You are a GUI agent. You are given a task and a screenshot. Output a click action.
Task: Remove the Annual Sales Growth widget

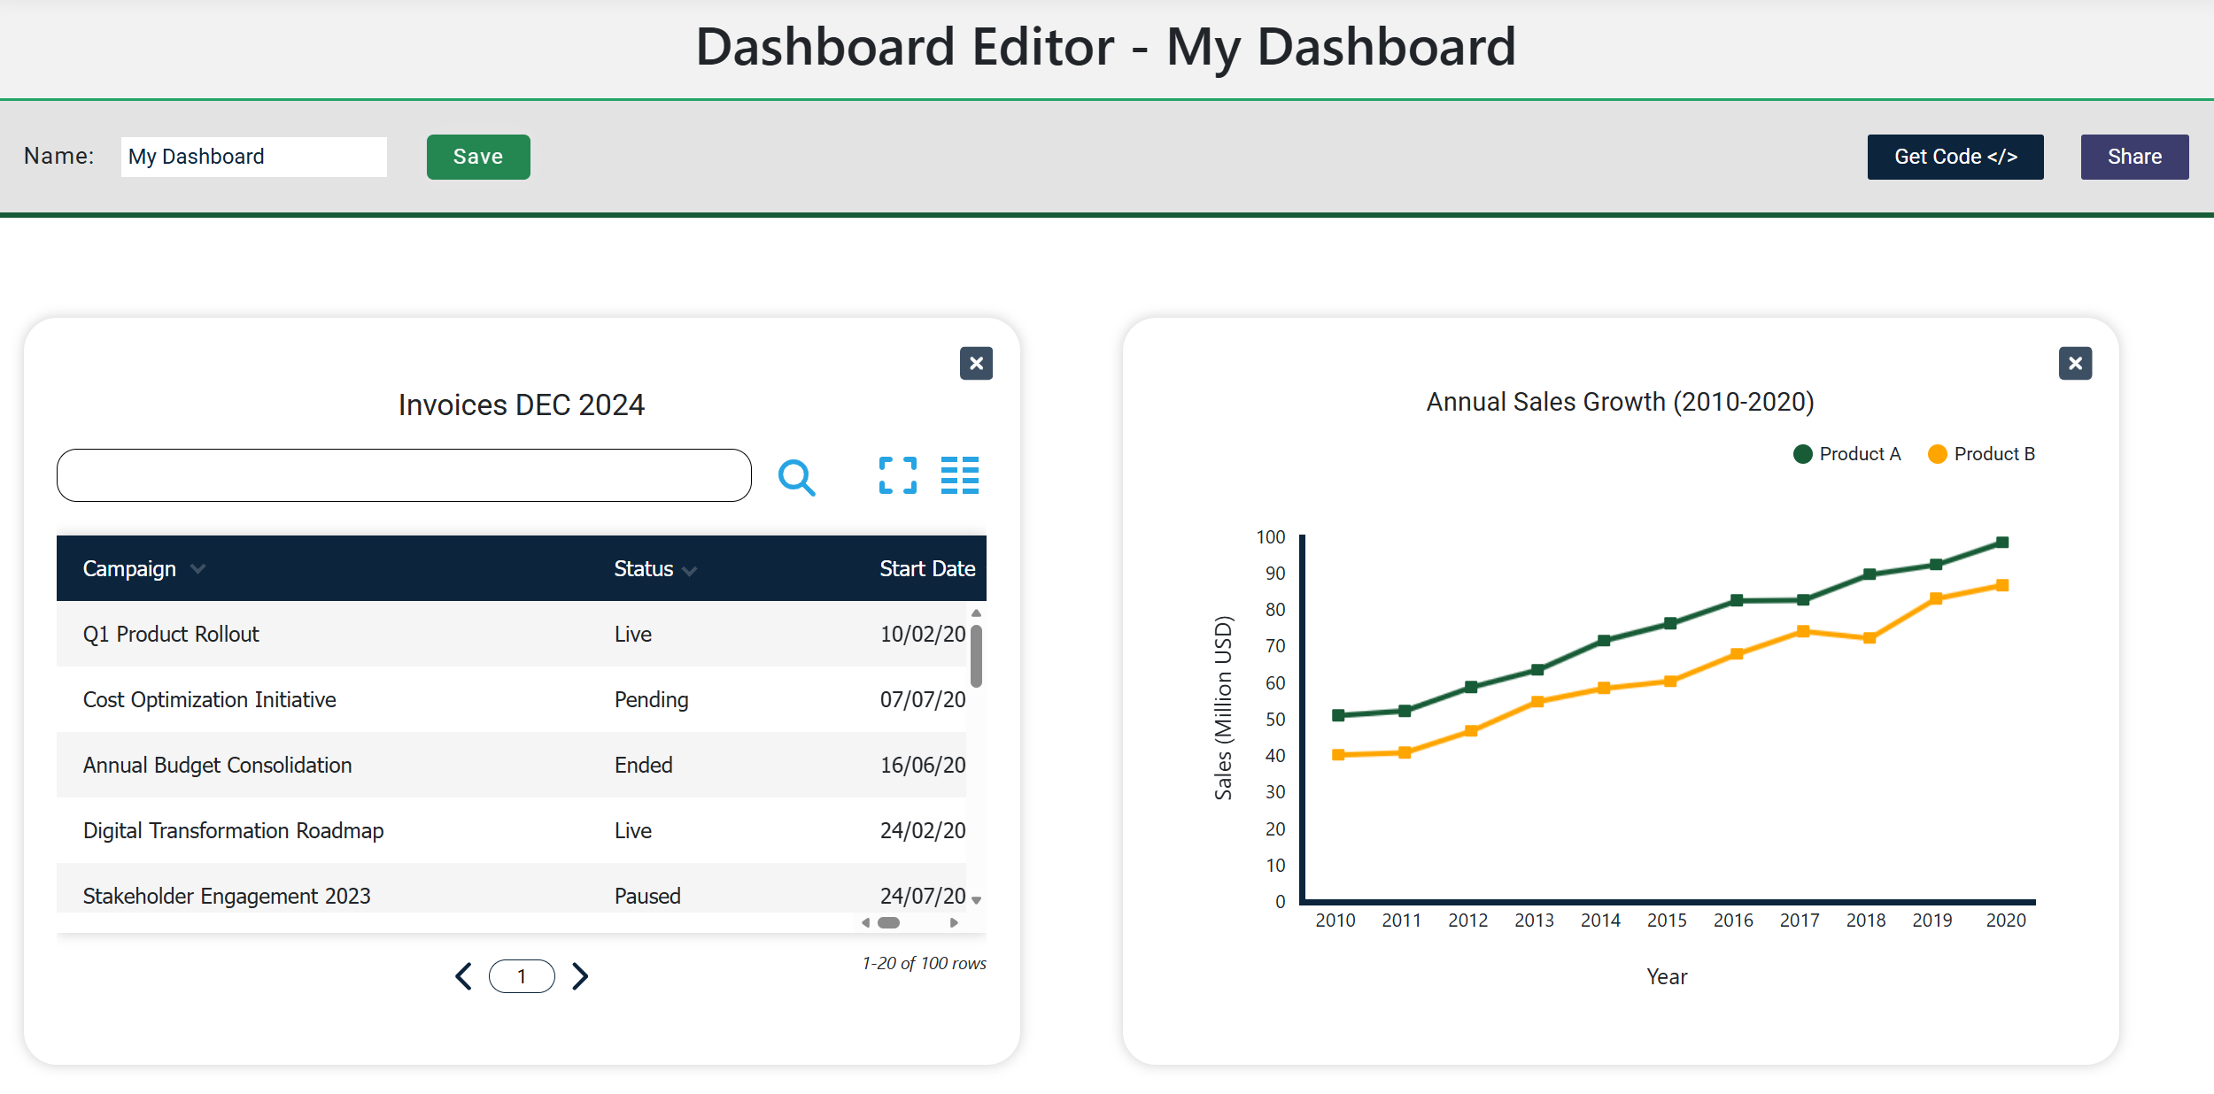tap(2075, 364)
